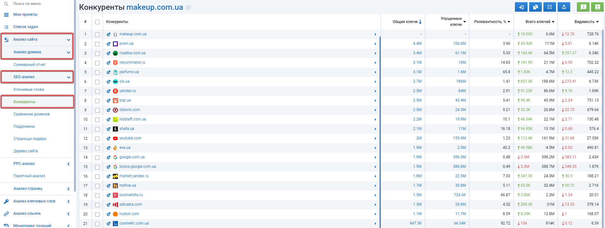Collapse the SEO-анализ chevron
The height and width of the screenshot is (228, 605).
pos(69,77)
